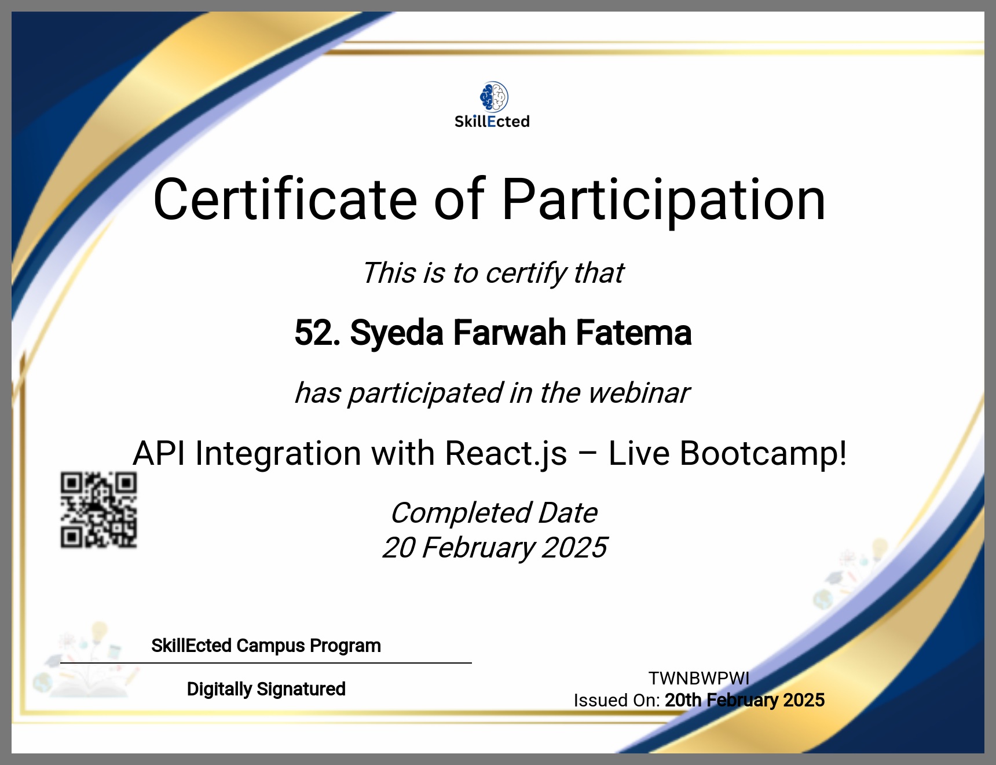
Task: Click the 'Digitally Signatured' label
Action: tap(266, 689)
